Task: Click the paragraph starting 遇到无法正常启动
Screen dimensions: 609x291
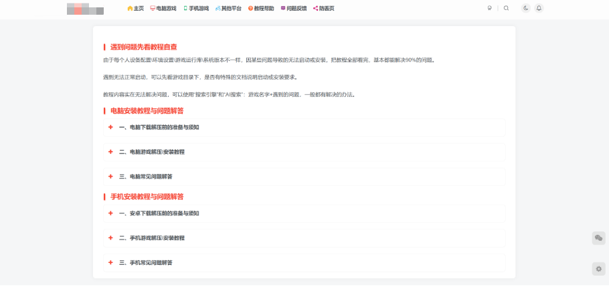Action: pyautogui.click(x=200, y=77)
